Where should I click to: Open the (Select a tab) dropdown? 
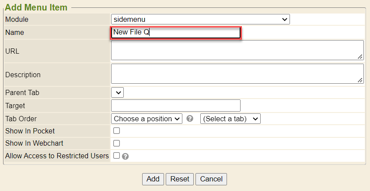point(230,119)
